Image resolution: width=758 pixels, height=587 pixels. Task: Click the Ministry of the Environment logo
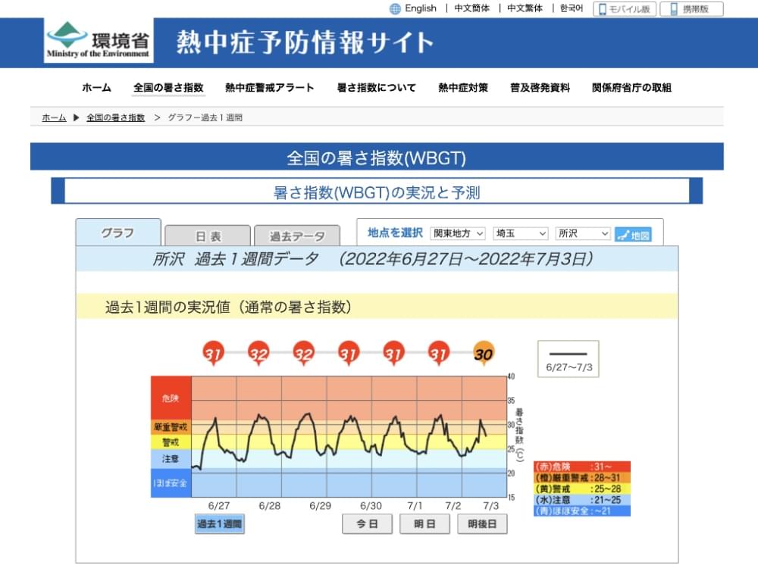point(99,41)
